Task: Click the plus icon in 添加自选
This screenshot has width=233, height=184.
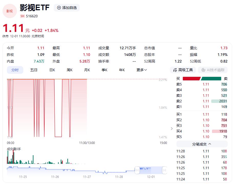Action: point(59,8)
